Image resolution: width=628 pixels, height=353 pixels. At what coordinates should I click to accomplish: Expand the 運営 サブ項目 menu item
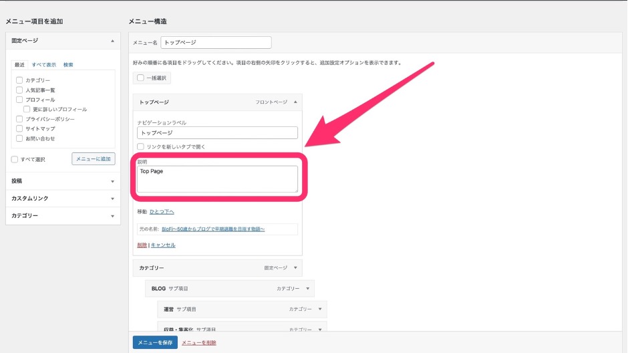coord(320,310)
